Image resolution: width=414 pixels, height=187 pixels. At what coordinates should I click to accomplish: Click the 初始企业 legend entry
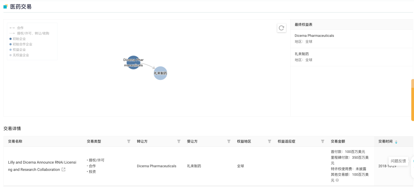pyautogui.click(x=18, y=39)
